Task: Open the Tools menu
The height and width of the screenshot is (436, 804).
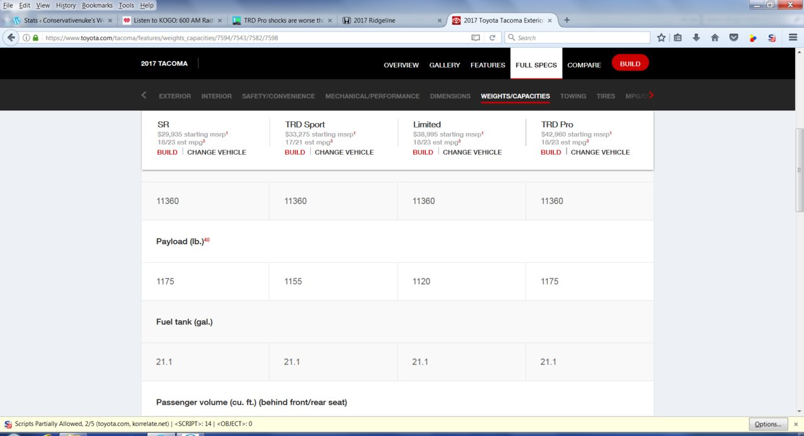Action: tap(126, 5)
